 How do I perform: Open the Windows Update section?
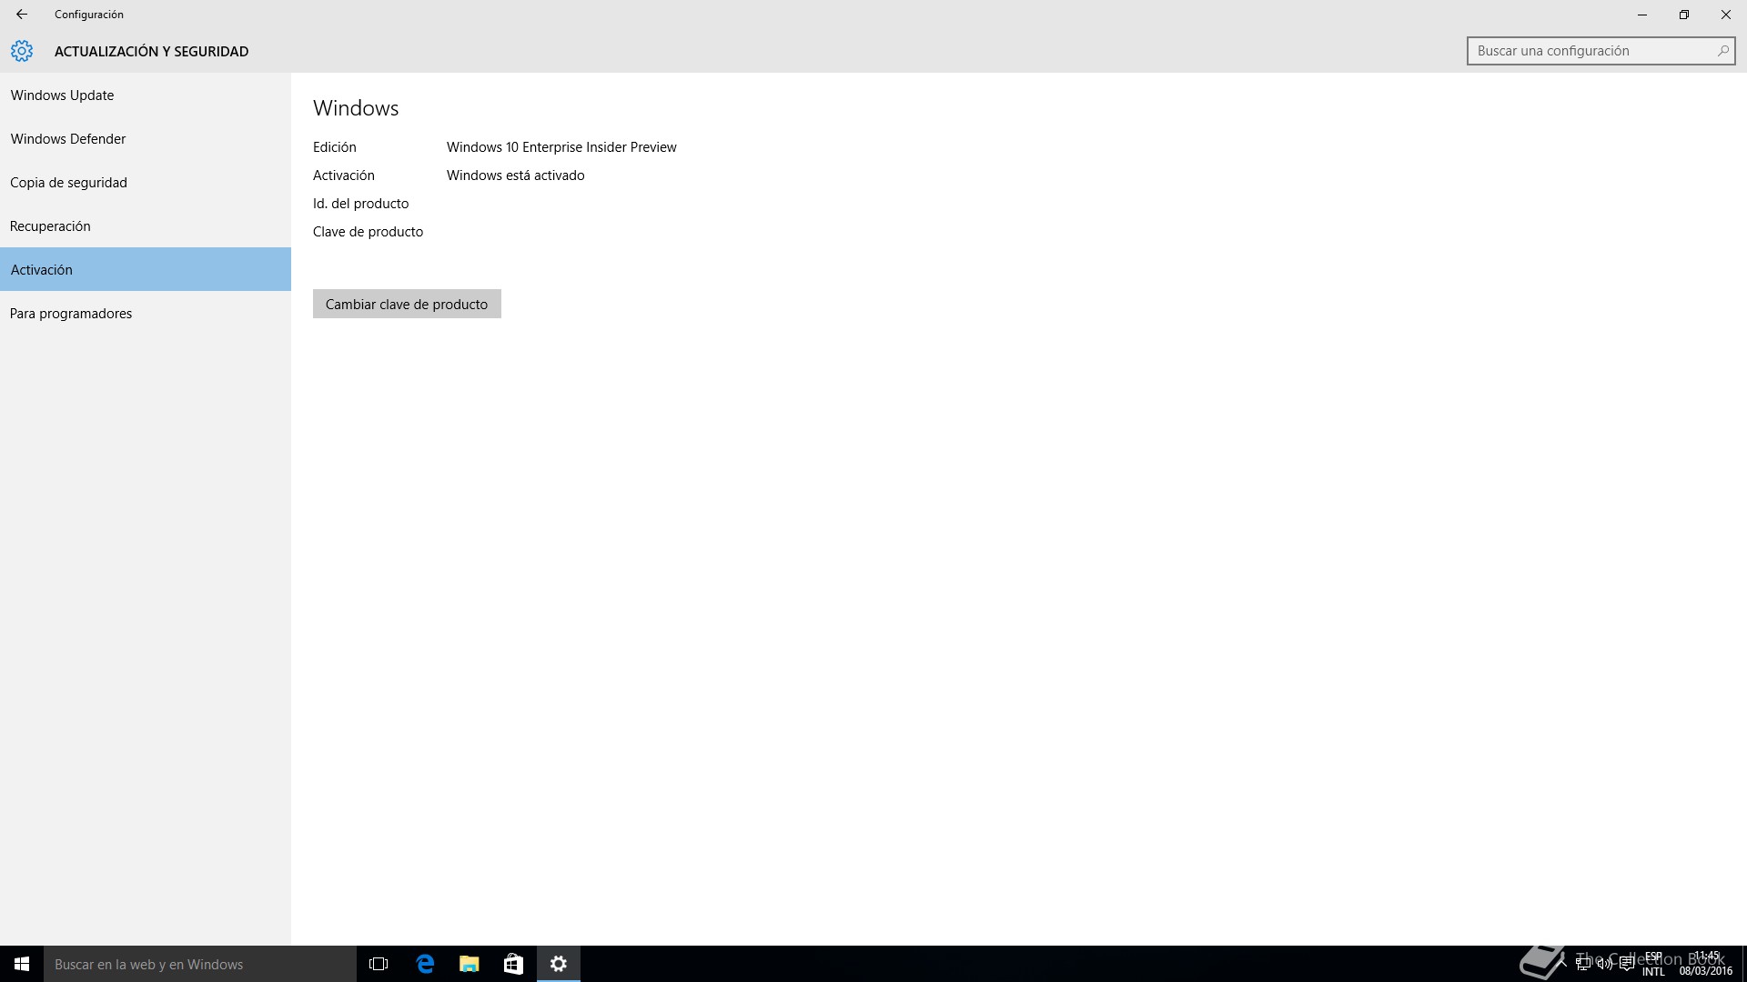pos(146,95)
